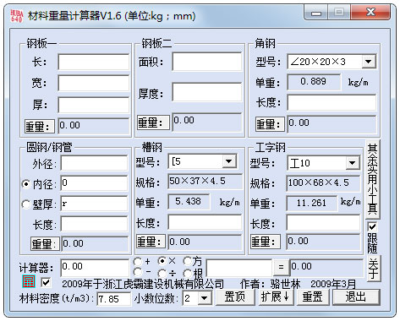The height and width of the screenshot is (321, 400).
Task: Select the 内径 radio button
Action: click(26, 184)
